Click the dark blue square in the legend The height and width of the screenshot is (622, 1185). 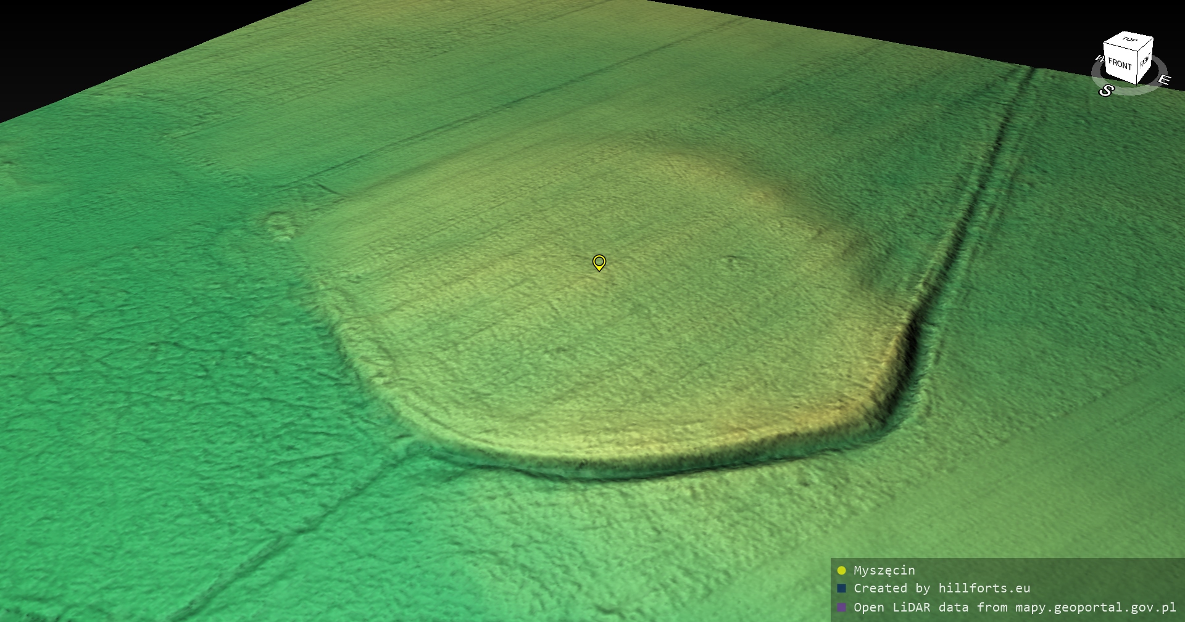click(841, 589)
